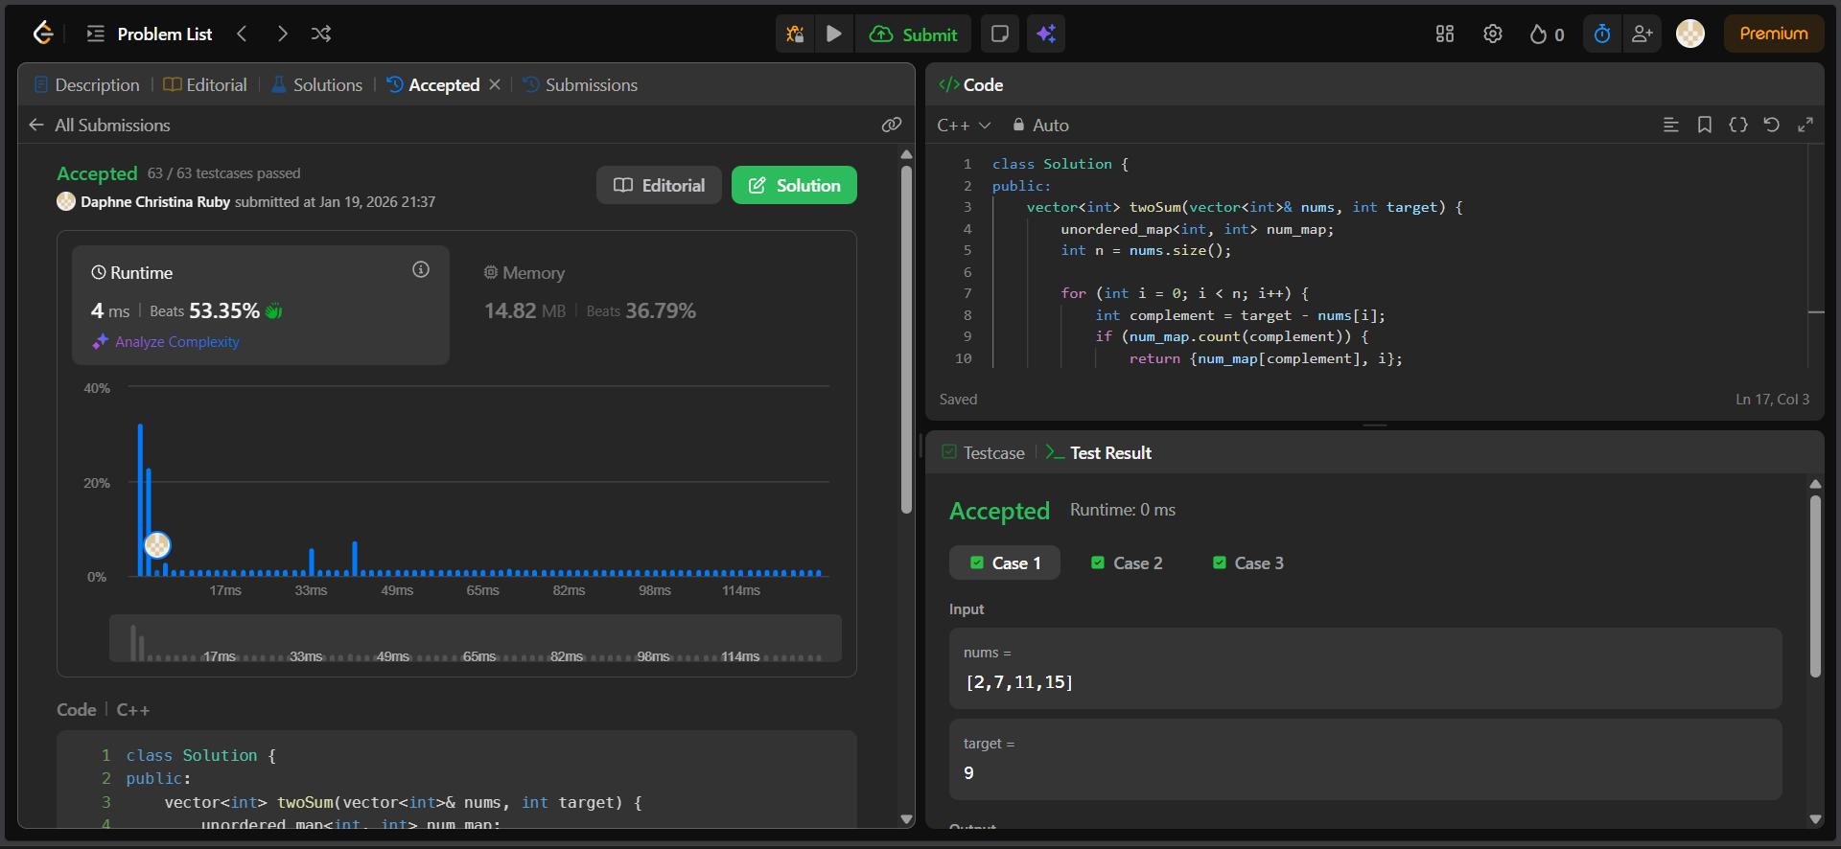Click the stopwatch timer icon
The width and height of the screenshot is (1841, 849).
tap(1602, 34)
